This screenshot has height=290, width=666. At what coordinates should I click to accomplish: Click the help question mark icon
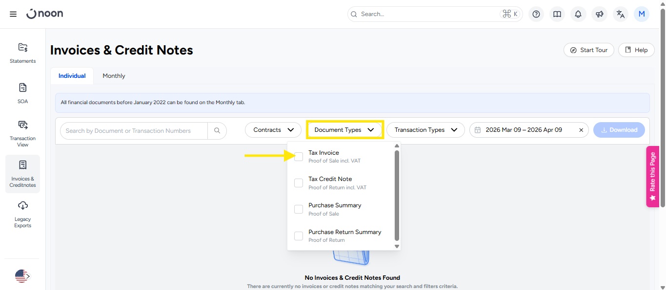tap(536, 14)
